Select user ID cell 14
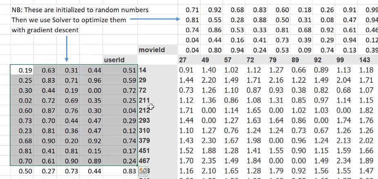Image resolution: width=378 pixels, height=179 pixels. click(x=142, y=70)
